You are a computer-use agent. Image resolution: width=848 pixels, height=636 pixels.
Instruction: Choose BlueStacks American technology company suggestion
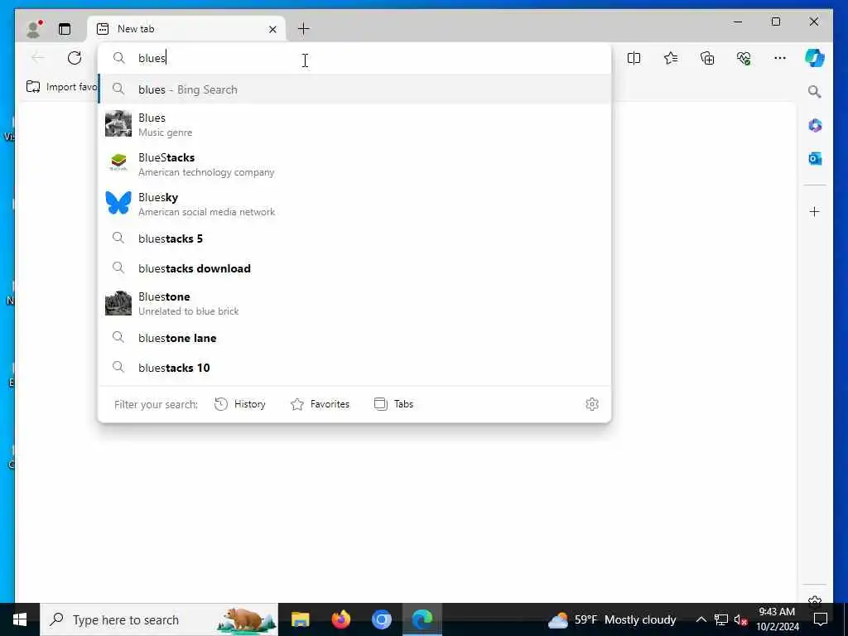[x=354, y=164]
